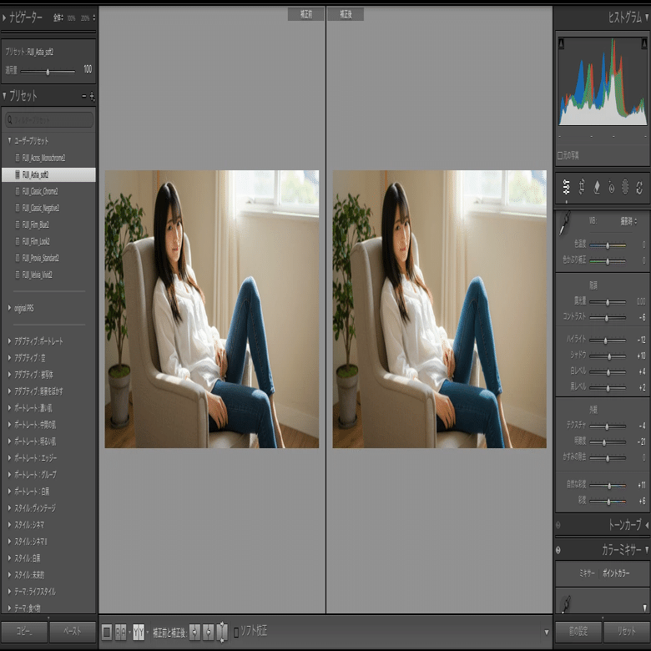
Task: Toggle the 元の写真 original photo checkbox
Action: (560, 156)
